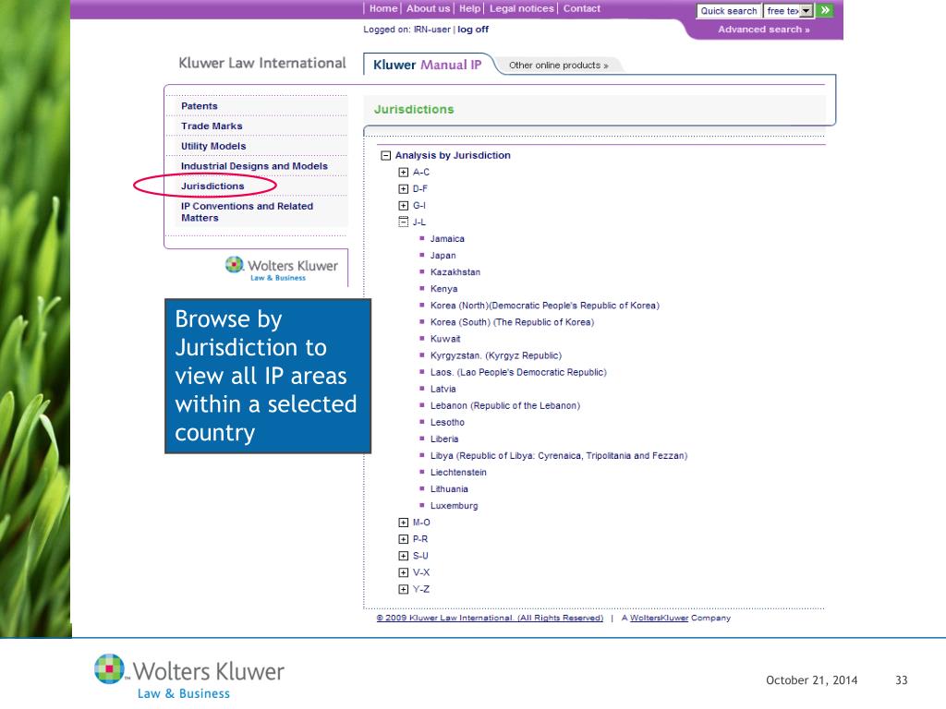Select the Kluwer Manual IP tab
This screenshot has width=946, height=709.
(x=427, y=65)
